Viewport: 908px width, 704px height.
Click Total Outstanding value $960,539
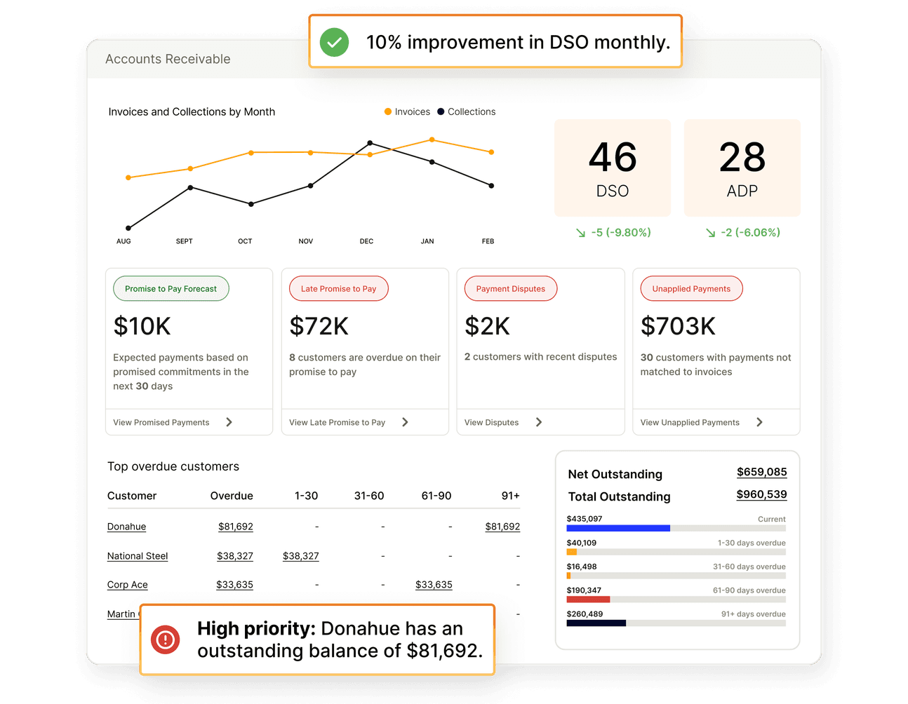pos(761,495)
